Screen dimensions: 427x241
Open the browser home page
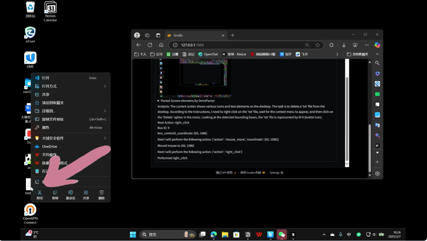coord(161,45)
